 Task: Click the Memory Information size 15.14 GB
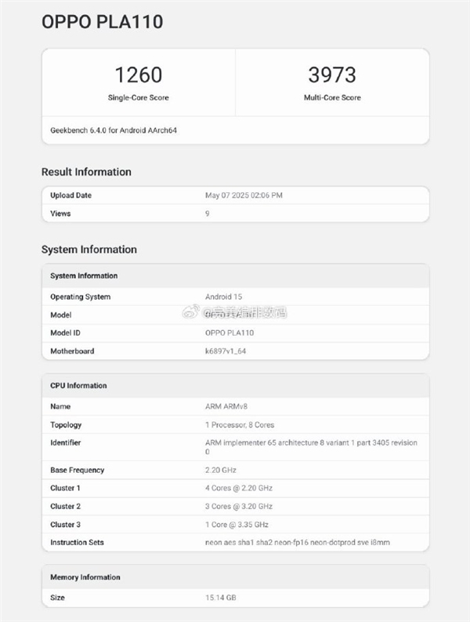coord(220,598)
